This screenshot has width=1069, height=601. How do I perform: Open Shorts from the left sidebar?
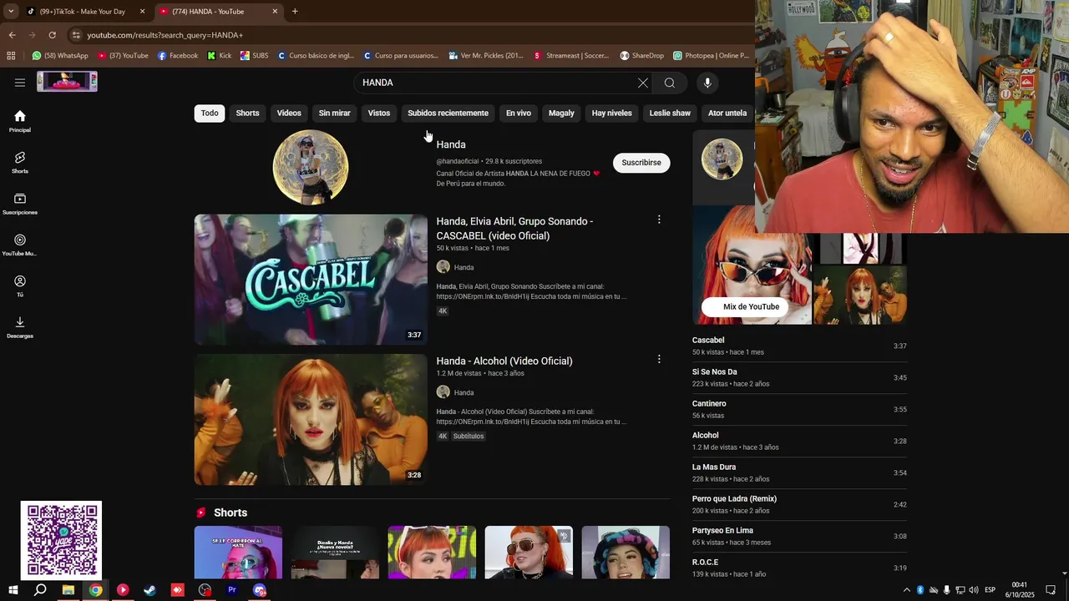click(x=20, y=162)
